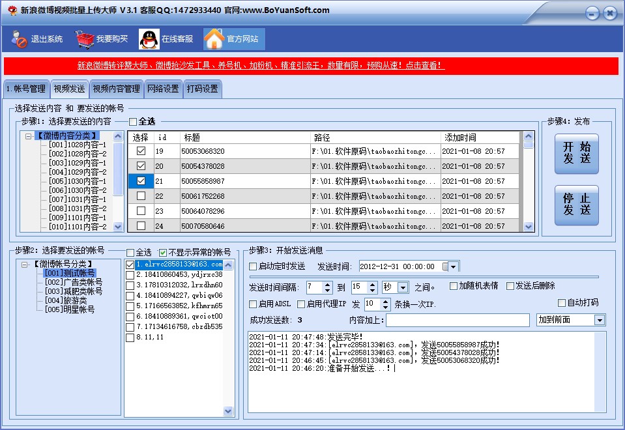Click the 官方网站 label

[x=242, y=39]
